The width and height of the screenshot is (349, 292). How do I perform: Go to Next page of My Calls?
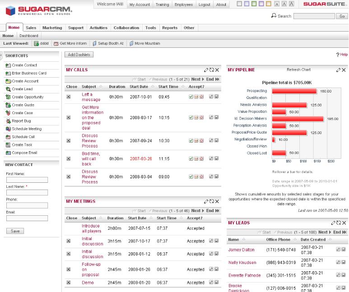click(x=198, y=79)
